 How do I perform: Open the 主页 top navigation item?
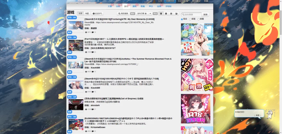pos(160,1)
